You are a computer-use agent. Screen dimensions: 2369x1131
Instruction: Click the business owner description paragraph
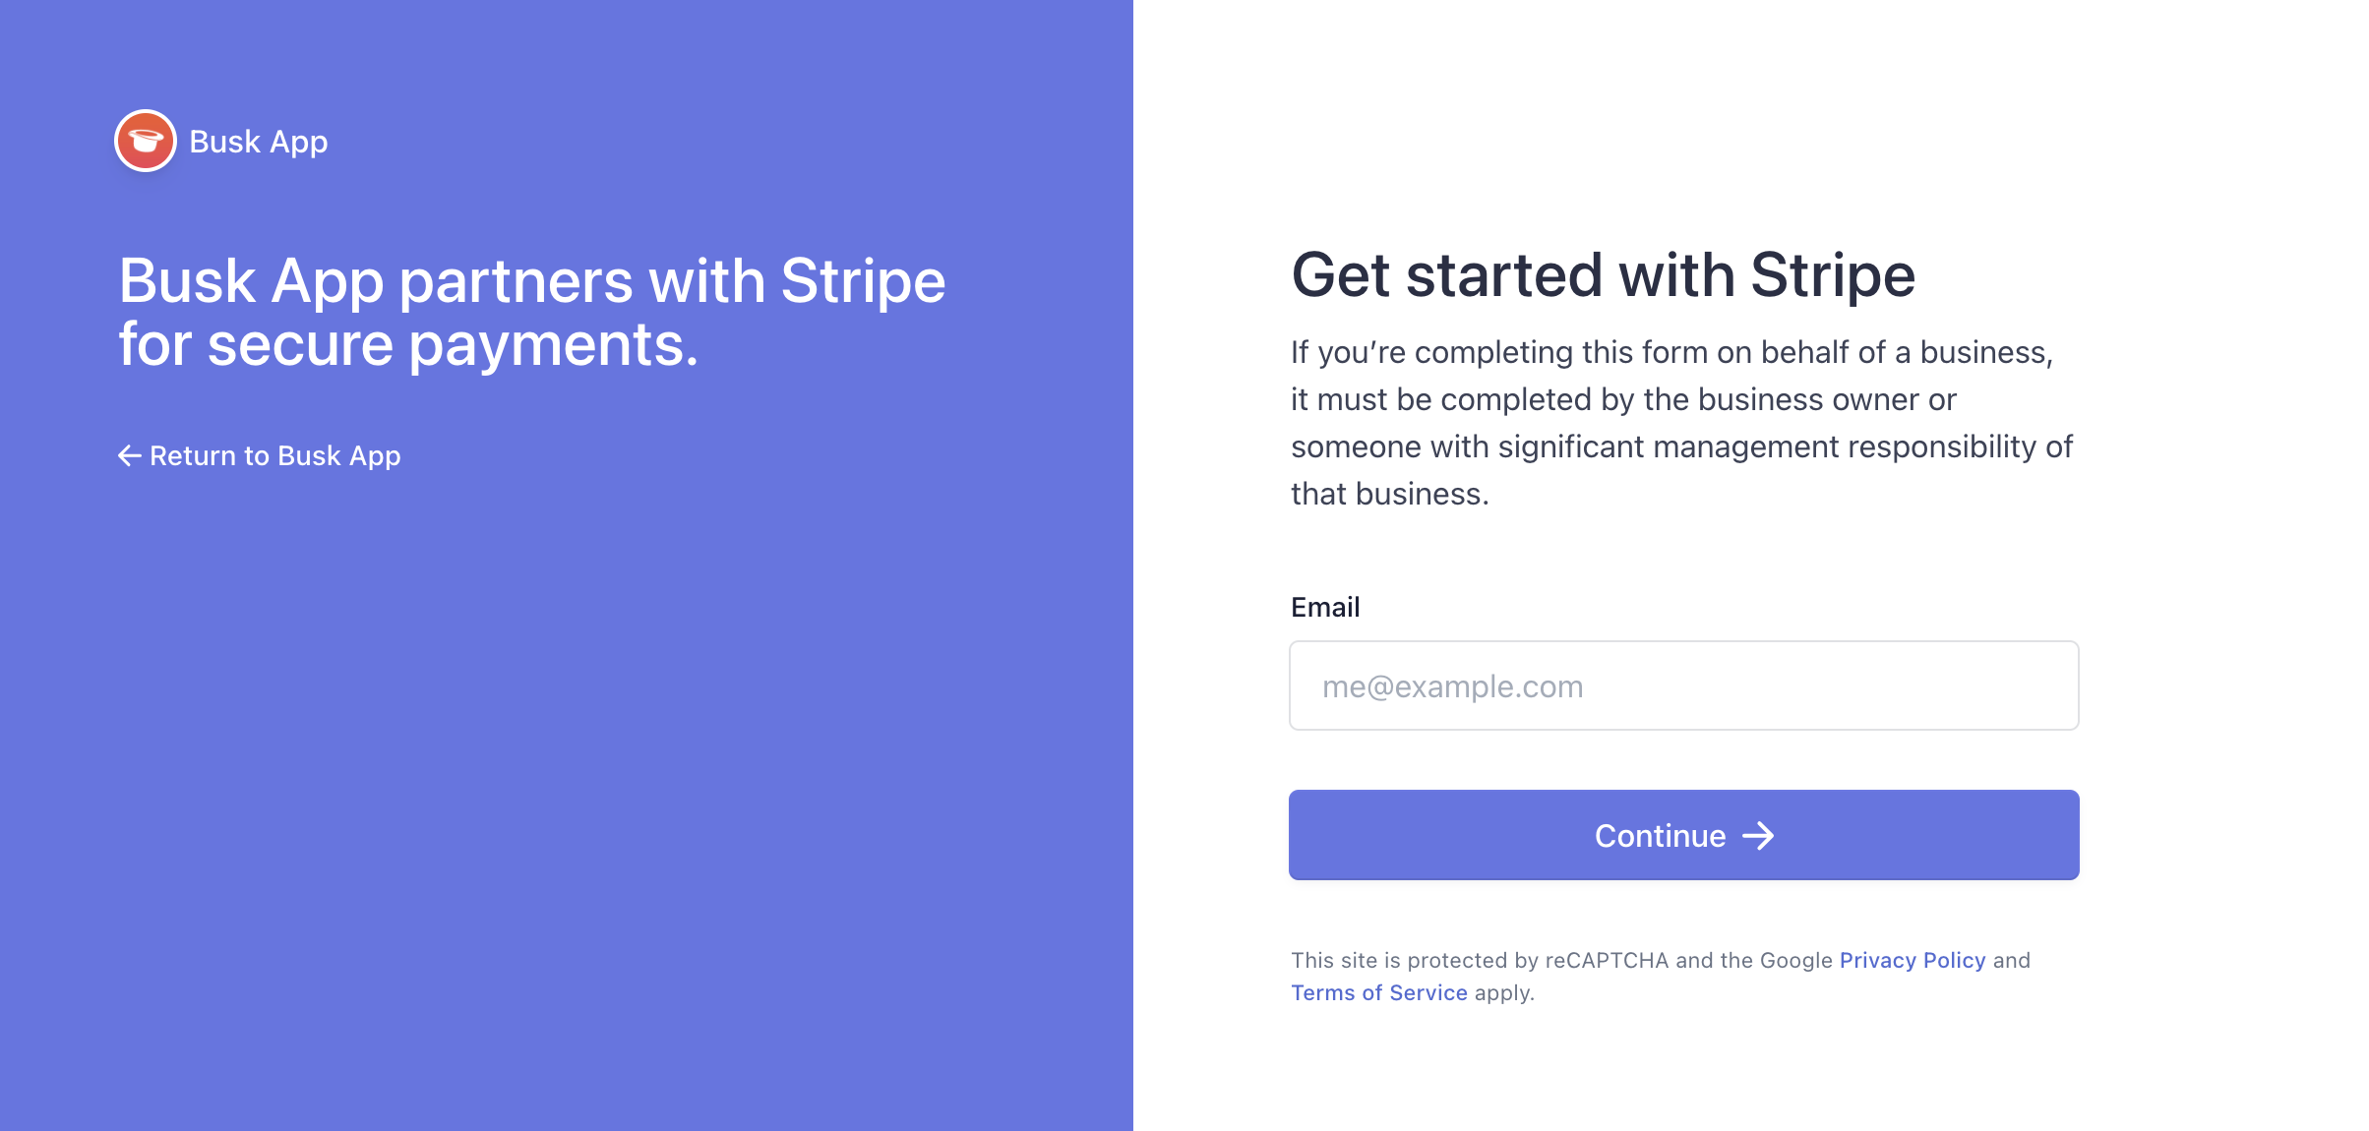1681,423
